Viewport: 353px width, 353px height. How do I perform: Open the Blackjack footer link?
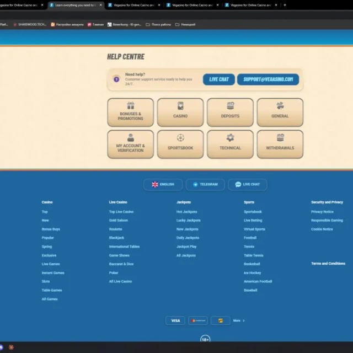click(x=116, y=238)
